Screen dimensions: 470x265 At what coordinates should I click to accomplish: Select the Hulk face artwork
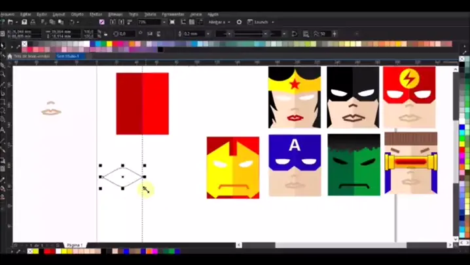(x=354, y=165)
